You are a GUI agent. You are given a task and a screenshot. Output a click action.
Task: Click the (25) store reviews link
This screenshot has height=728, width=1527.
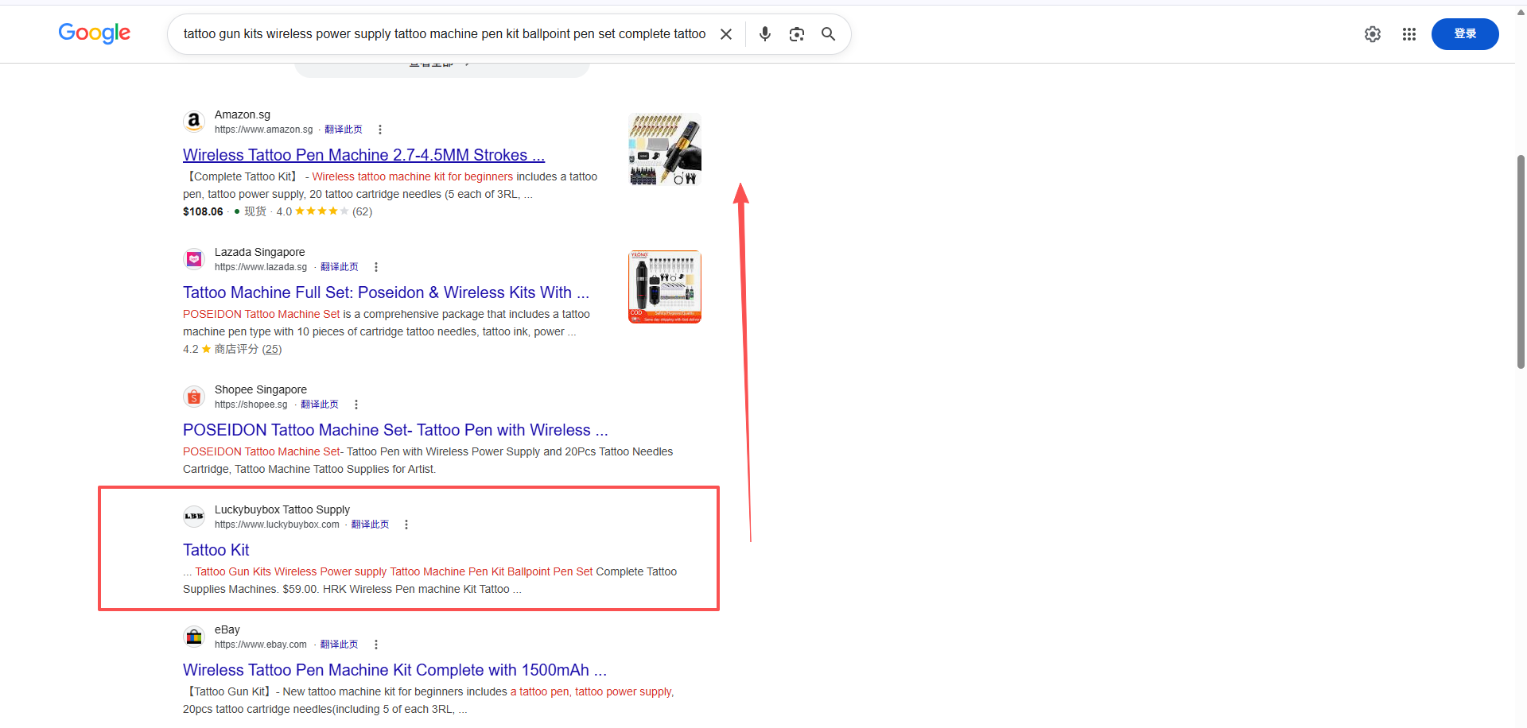tap(272, 349)
